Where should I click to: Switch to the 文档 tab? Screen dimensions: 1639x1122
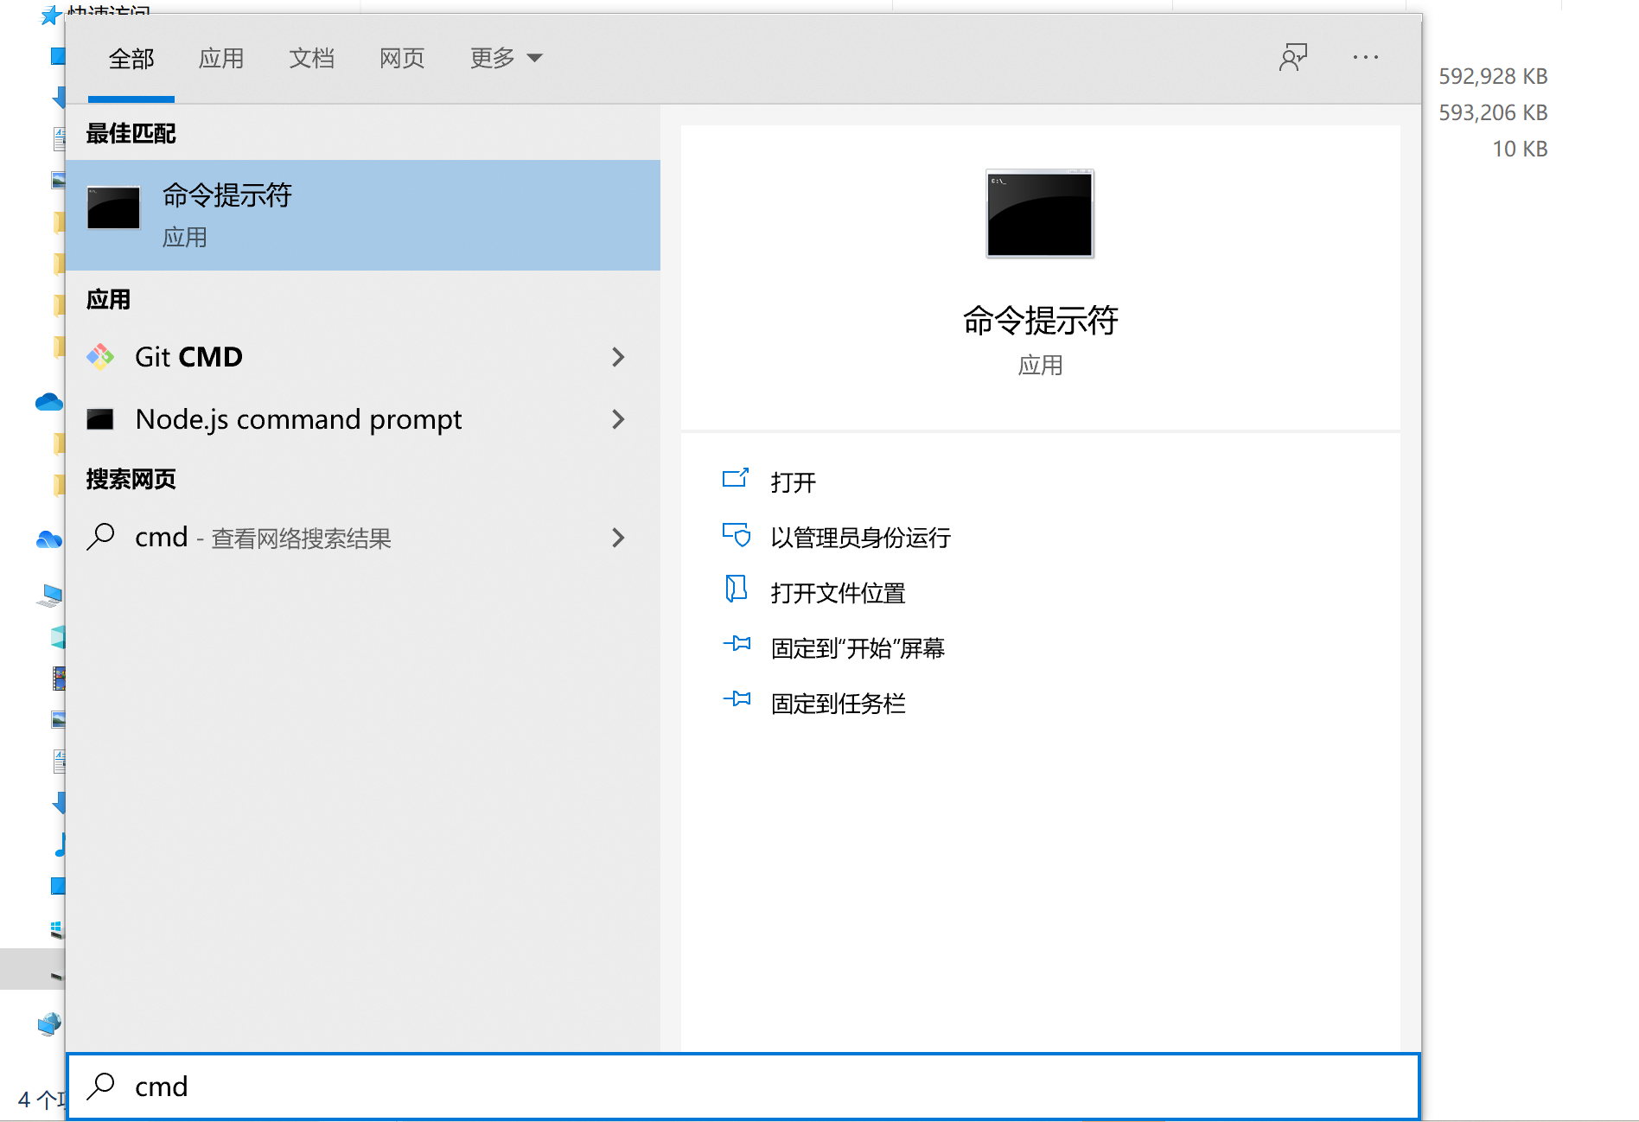311,58
